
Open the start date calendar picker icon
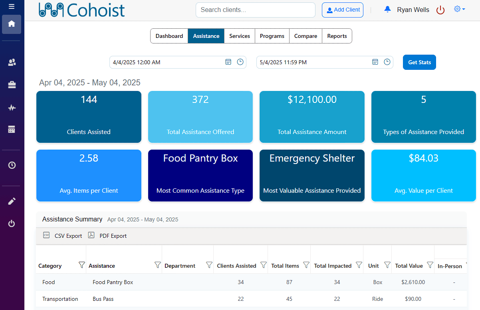tap(228, 62)
